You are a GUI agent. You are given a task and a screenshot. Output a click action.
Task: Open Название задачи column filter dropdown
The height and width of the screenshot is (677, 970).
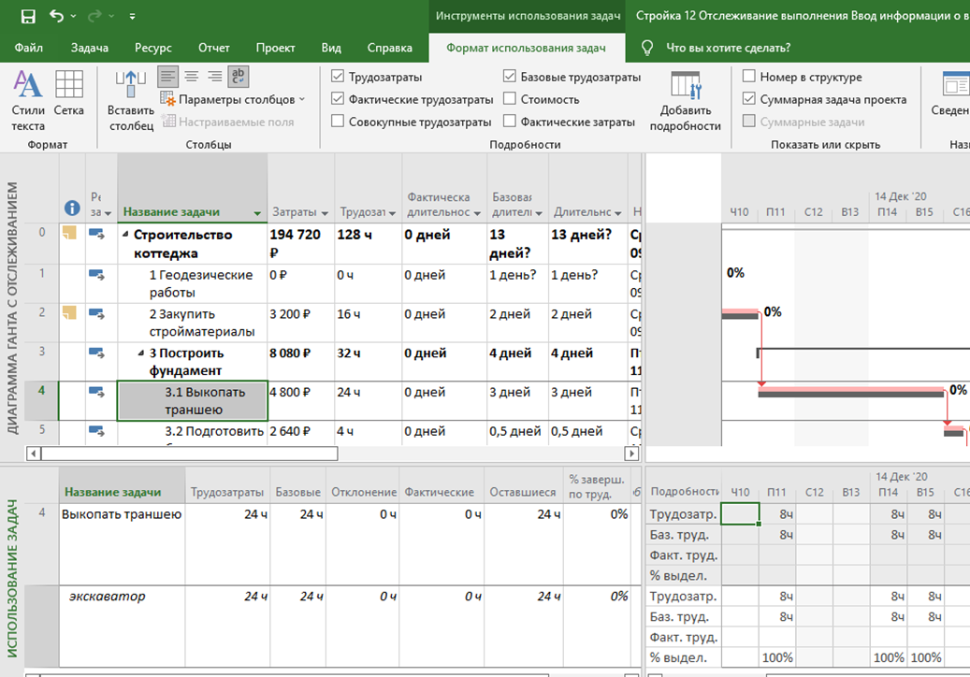[x=257, y=213]
